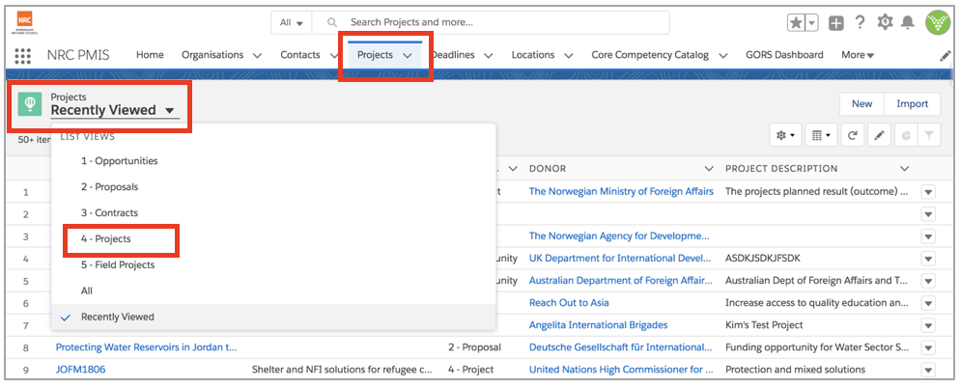960x387 pixels.
Task: Open the Organisations tab
Action: tap(212, 55)
